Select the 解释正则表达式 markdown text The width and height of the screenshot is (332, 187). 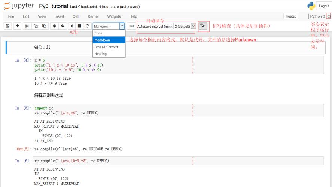tap(49, 95)
